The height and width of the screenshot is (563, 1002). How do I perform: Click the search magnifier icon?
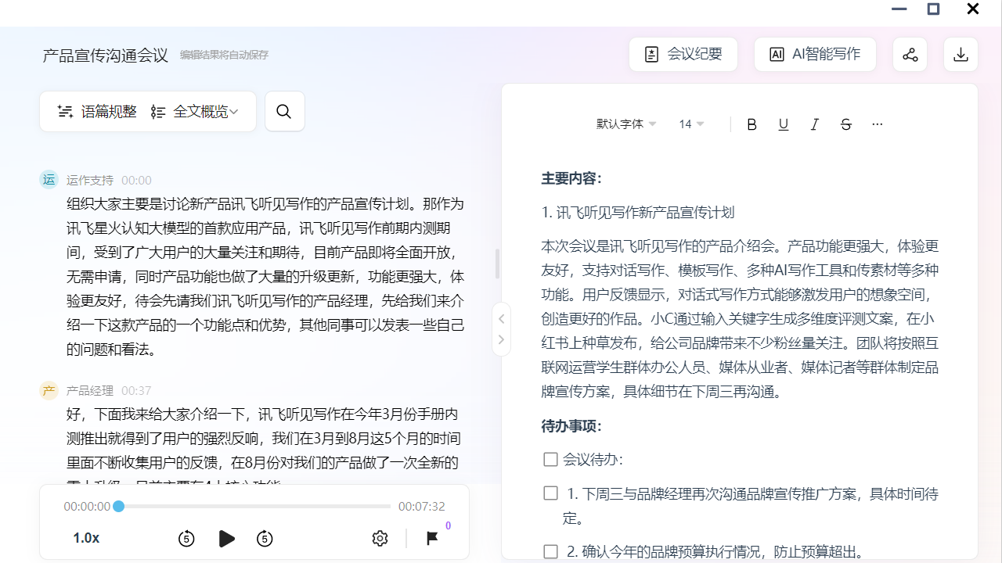coord(284,112)
